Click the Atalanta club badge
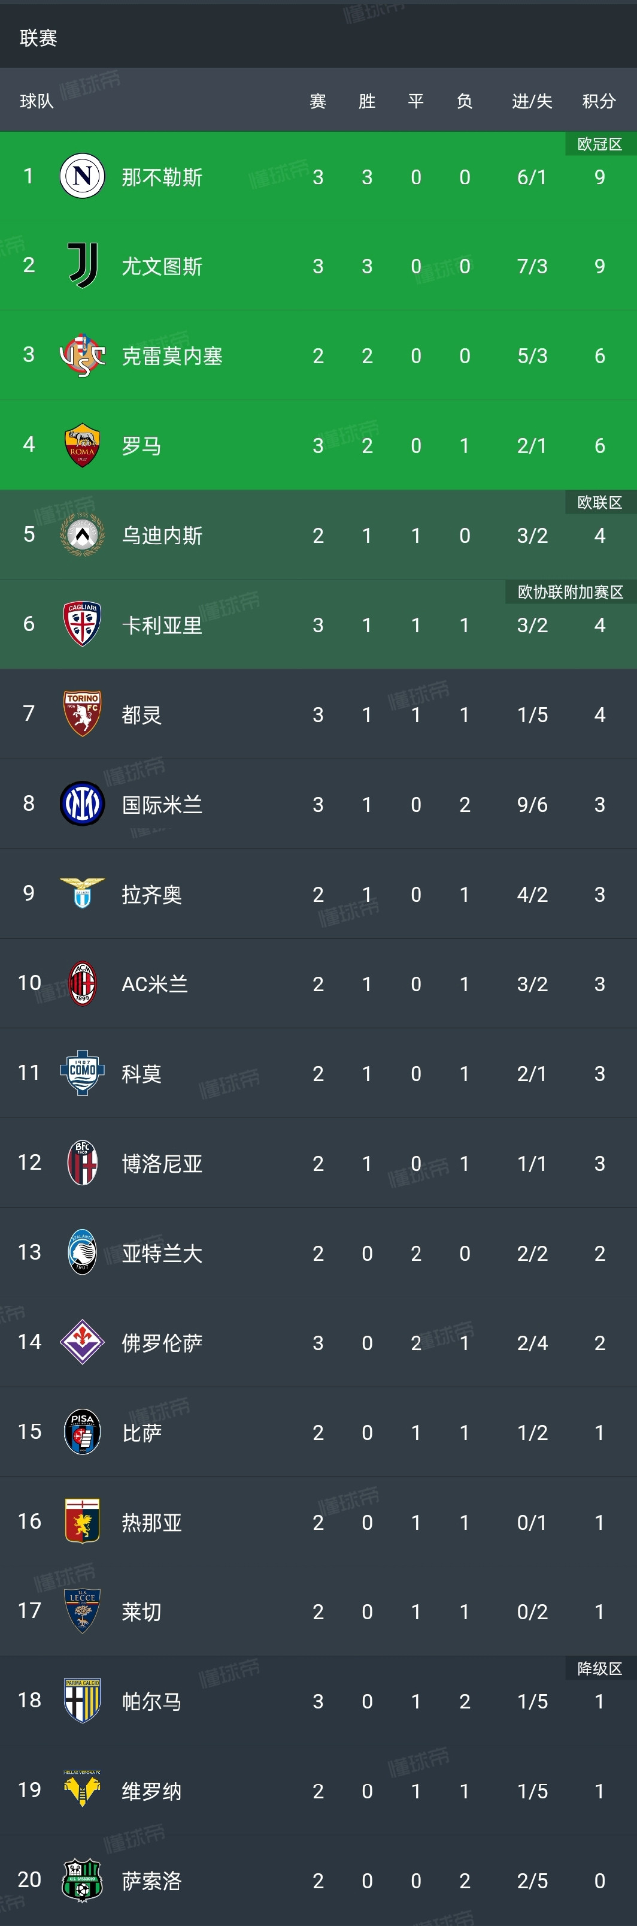 tap(82, 1252)
